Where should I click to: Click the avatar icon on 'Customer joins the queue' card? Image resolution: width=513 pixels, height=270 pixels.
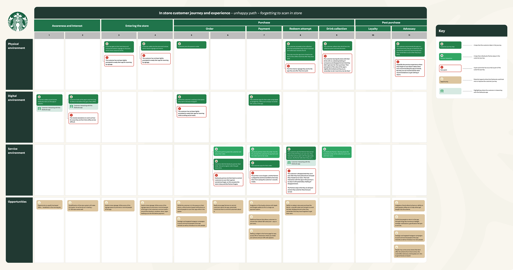click(180, 44)
